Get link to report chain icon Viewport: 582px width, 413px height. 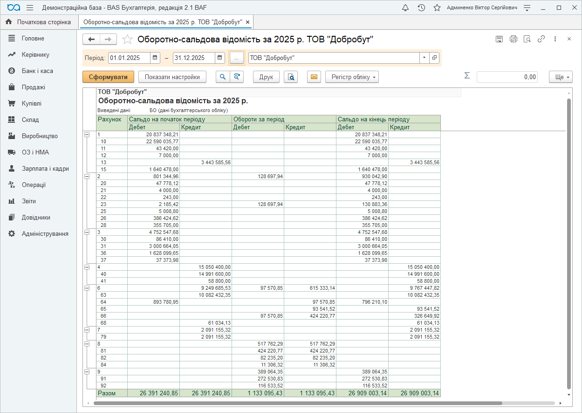pos(541,39)
